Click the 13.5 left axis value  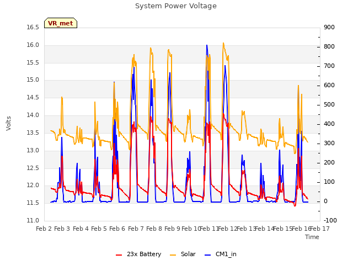33,132
